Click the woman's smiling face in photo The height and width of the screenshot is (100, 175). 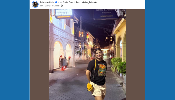pyautogui.click(x=99, y=54)
